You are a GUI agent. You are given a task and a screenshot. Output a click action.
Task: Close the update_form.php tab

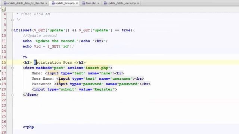point(77,3)
